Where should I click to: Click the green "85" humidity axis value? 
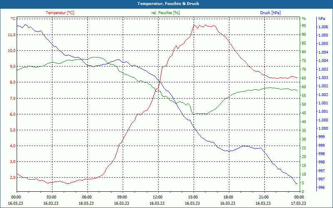(304, 43)
